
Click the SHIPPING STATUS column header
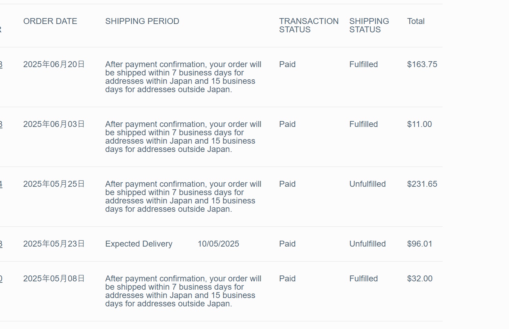coord(369,25)
